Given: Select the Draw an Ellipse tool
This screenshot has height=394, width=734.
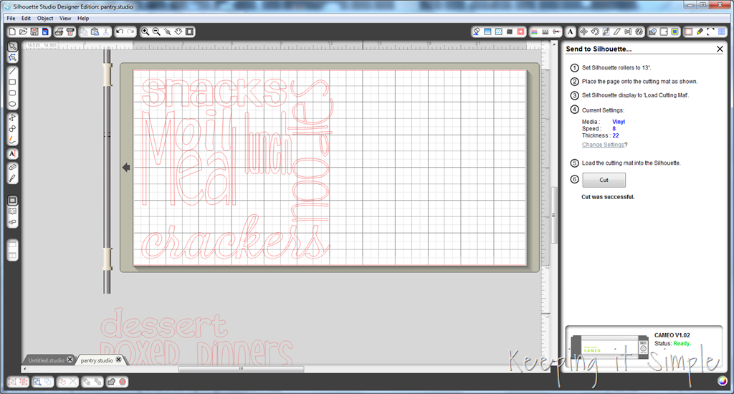Looking at the screenshot, I should pyautogui.click(x=13, y=105).
